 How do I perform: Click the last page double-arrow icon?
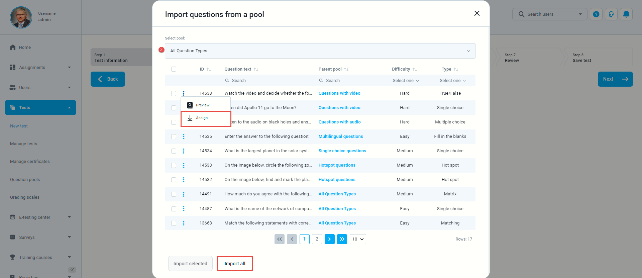click(342, 239)
